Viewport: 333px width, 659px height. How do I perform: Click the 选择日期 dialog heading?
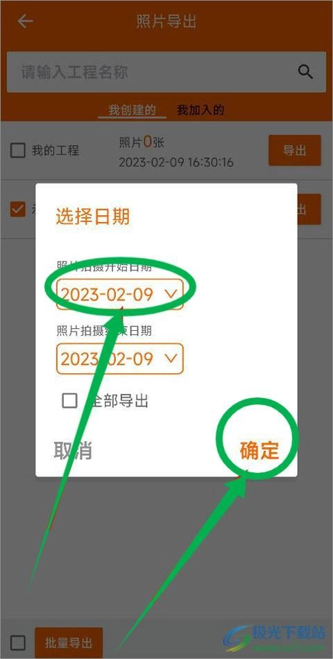click(93, 217)
